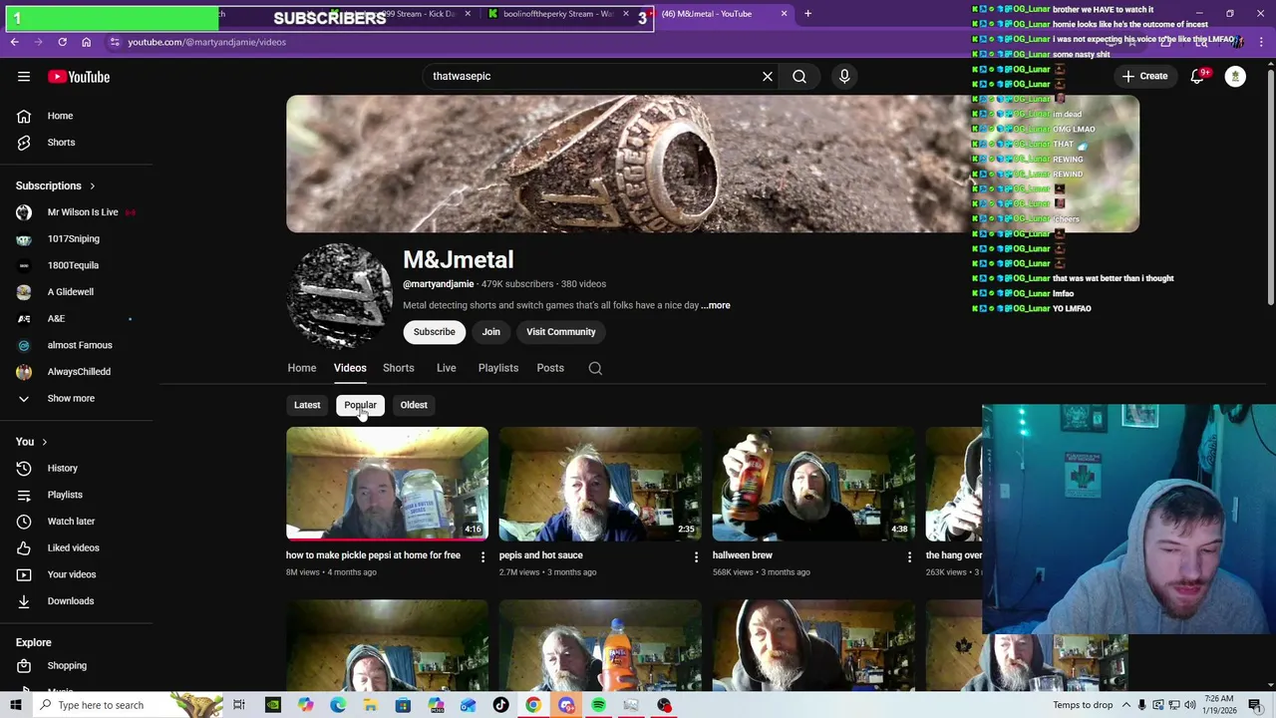Expand channel description with ...more
The width and height of the screenshot is (1276, 718).
pyautogui.click(x=716, y=305)
